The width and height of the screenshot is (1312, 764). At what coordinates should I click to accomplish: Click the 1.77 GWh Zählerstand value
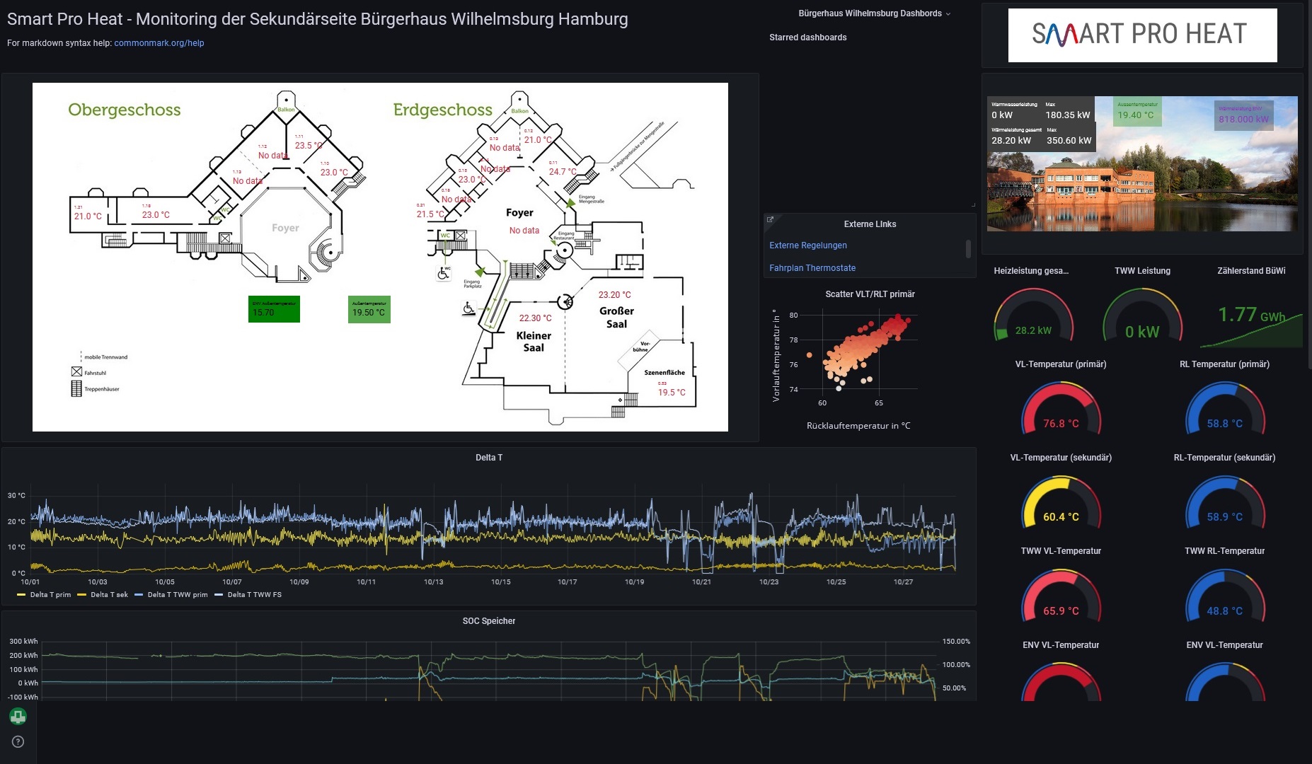[x=1251, y=314]
